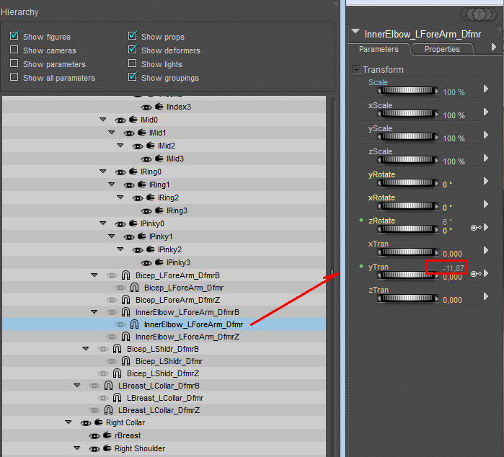
Task: Collapse the Right Collar node
Action: 68,422
